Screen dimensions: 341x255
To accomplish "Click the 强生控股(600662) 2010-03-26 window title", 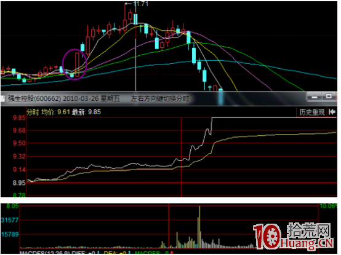I will pos(64,98).
